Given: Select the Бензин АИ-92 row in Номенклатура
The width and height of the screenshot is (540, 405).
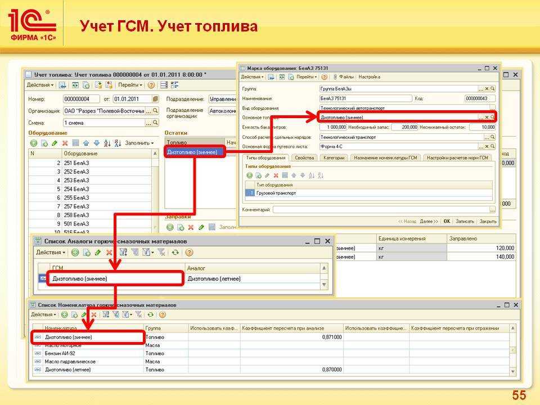Looking at the screenshot, I should pos(271,353).
